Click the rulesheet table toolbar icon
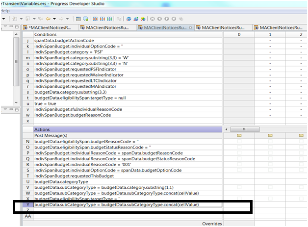Viewport: 308px width, 227px height. point(78,19)
